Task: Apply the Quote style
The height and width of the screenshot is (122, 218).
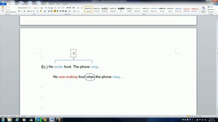Action: (x=170, y=9)
